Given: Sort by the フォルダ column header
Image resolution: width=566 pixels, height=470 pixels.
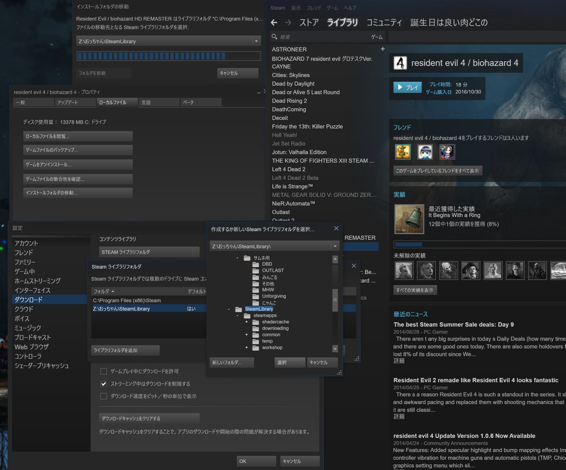Looking at the screenshot, I should pyautogui.click(x=139, y=292).
